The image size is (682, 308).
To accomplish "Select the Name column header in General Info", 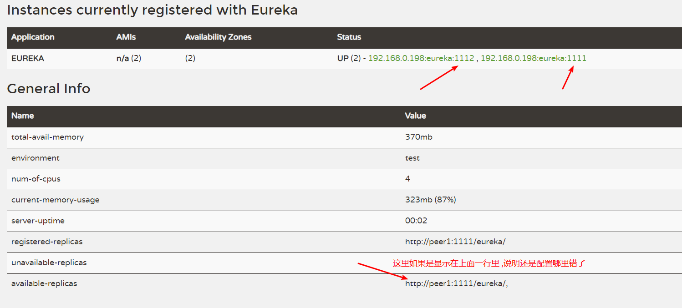I will pos(23,116).
